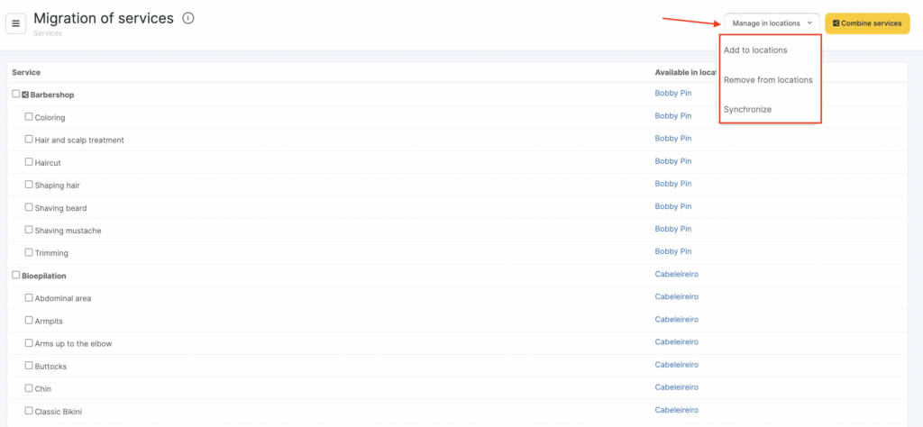Open Bobby Pin link in Coloring row

click(x=672, y=116)
